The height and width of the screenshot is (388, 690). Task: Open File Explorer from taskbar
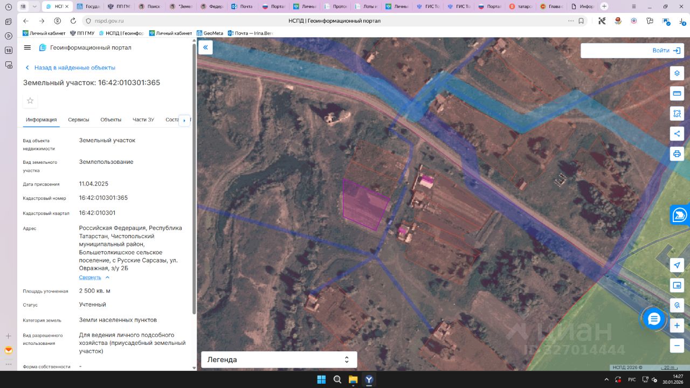tap(353, 379)
